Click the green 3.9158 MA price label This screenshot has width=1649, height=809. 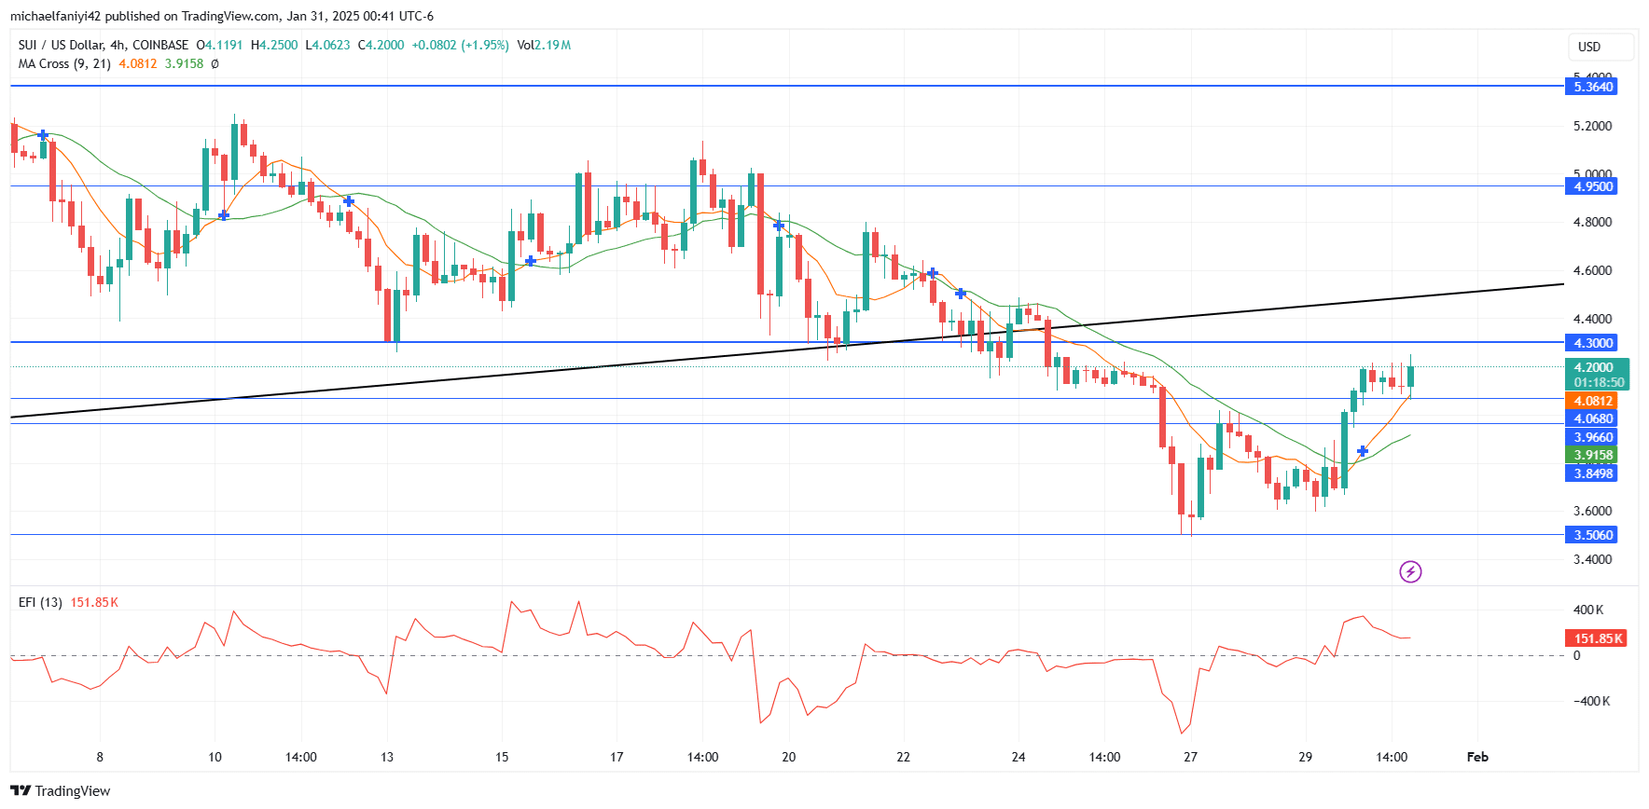[x=1593, y=455]
